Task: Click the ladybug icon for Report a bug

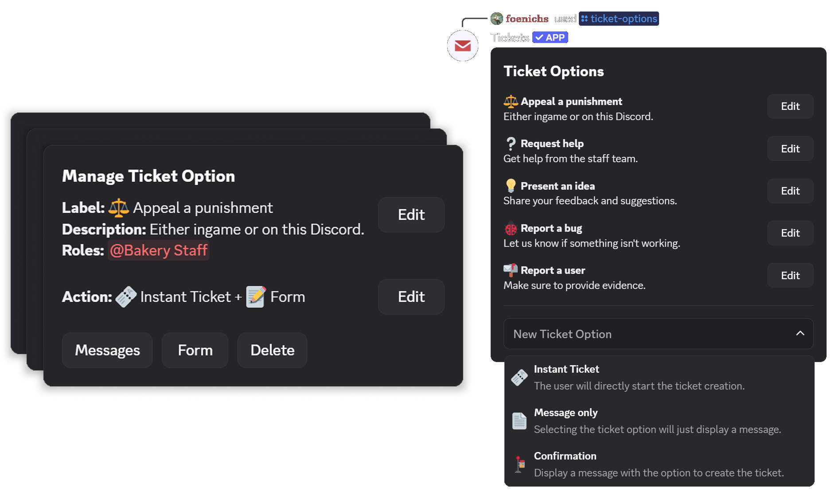Action: (x=510, y=228)
